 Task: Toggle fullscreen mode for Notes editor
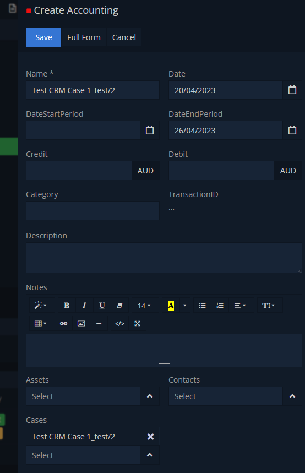(x=138, y=323)
